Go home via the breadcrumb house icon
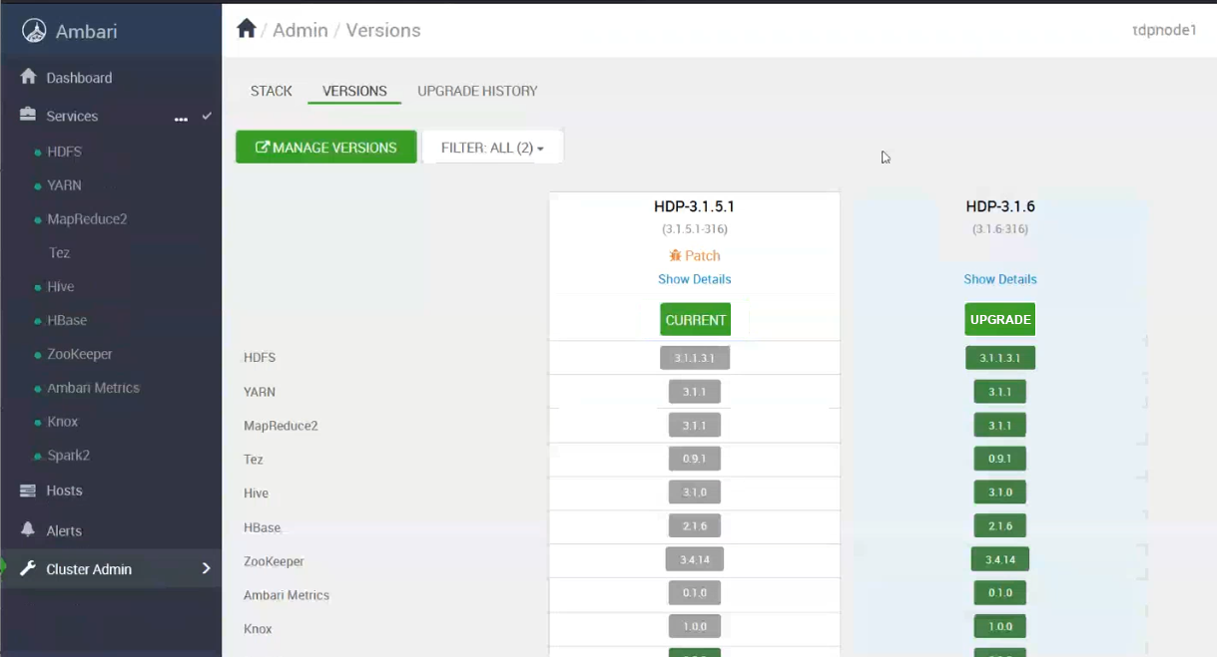Image resolution: width=1217 pixels, height=657 pixels. (247, 29)
